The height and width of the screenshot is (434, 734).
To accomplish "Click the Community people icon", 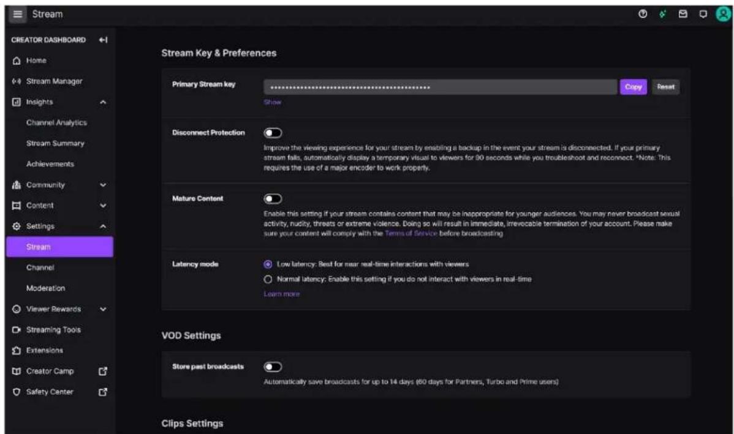I will [x=17, y=185].
